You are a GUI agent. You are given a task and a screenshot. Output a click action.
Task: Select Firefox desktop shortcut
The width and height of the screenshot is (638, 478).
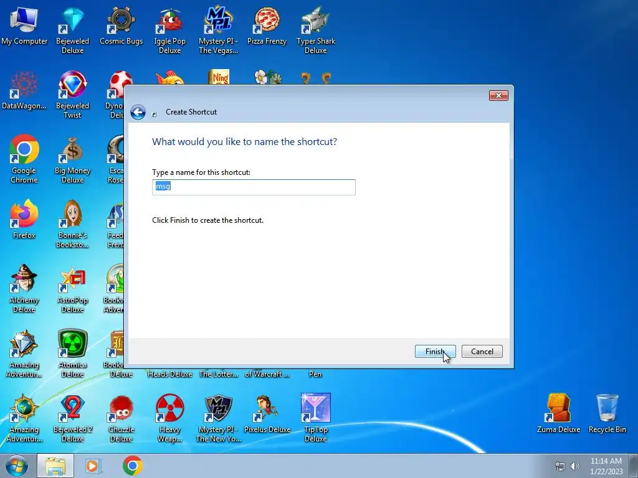click(24, 220)
